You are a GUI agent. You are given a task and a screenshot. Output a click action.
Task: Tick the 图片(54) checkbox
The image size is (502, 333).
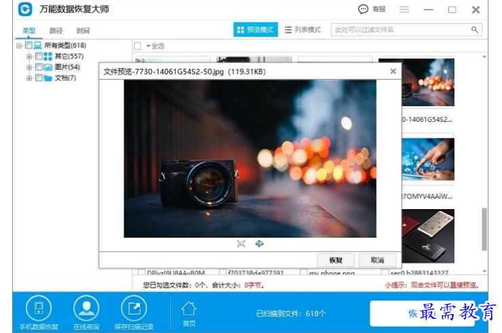(39, 67)
